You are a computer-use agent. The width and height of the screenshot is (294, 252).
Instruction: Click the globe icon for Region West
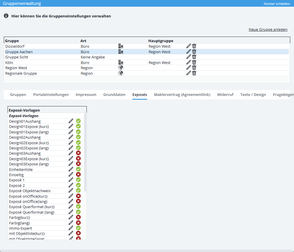(121, 68)
